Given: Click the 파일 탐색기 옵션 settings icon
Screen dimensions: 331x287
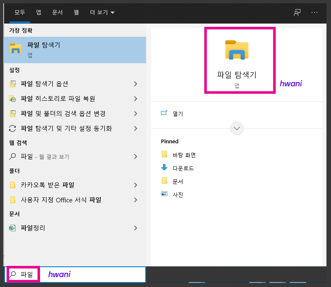Looking at the screenshot, I should click(x=13, y=84).
